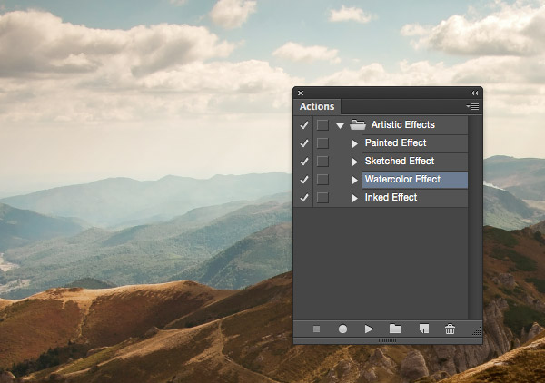Select the Artistic Effects folder icon
This screenshot has width=545, height=383.
[x=358, y=124]
